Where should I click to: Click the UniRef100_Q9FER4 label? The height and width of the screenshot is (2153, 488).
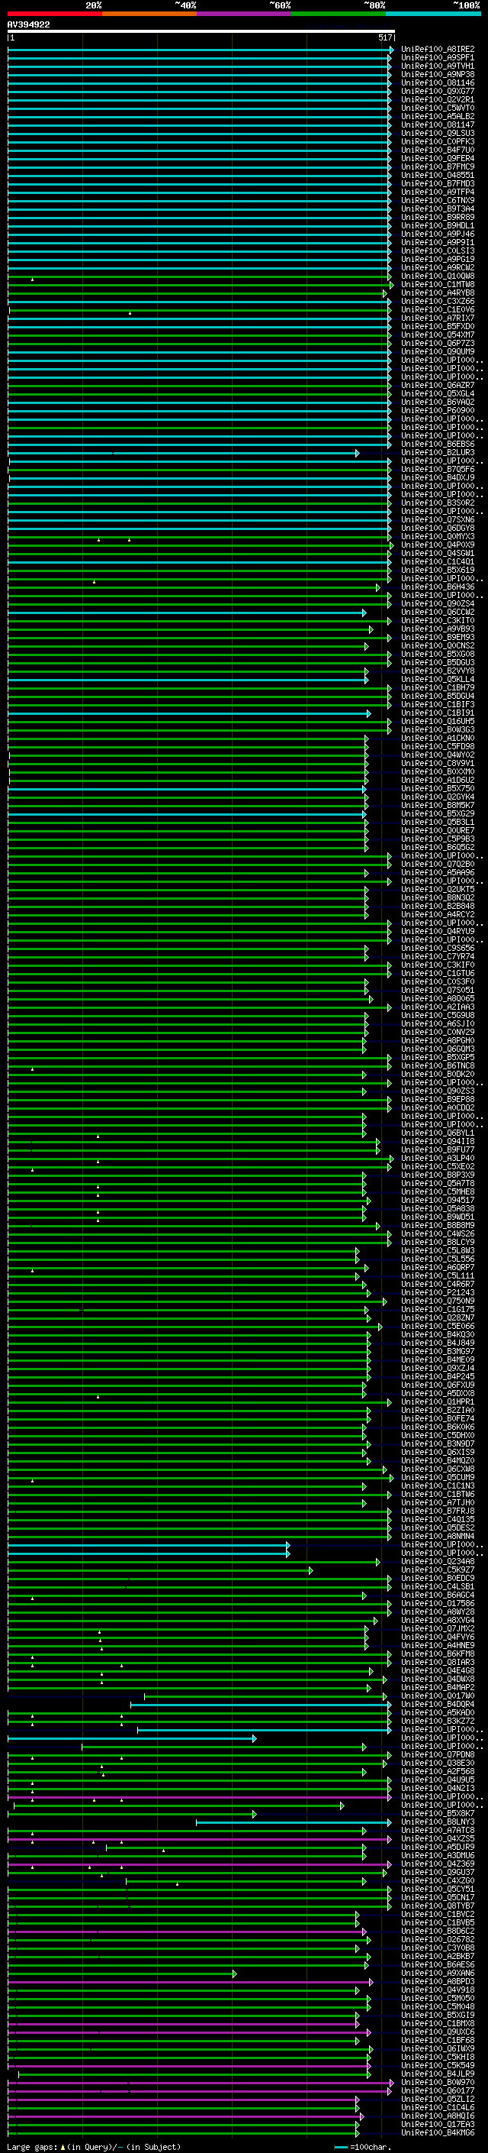click(x=438, y=158)
